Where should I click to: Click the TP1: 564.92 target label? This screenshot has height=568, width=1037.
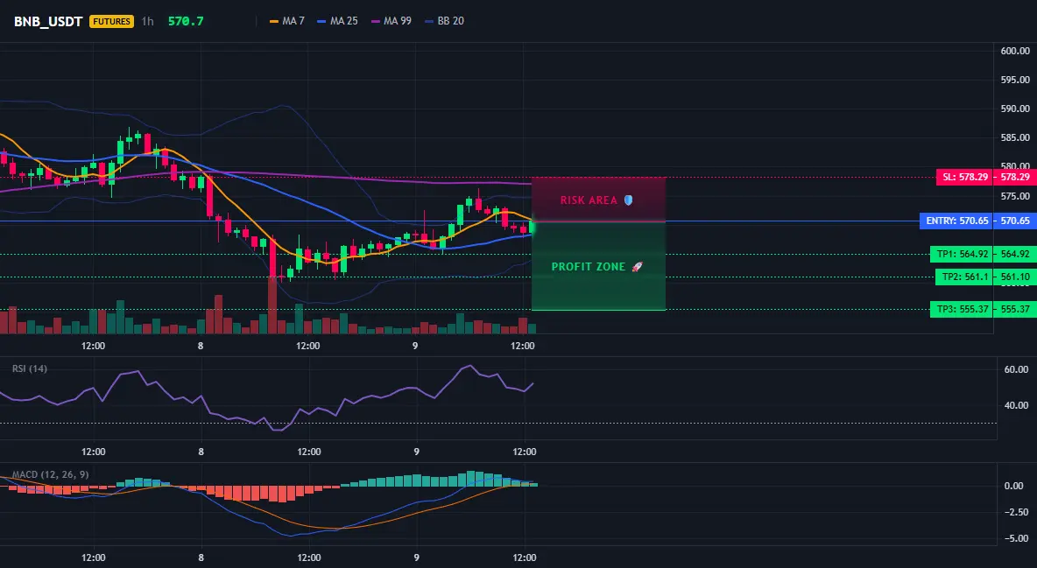pos(962,254)
